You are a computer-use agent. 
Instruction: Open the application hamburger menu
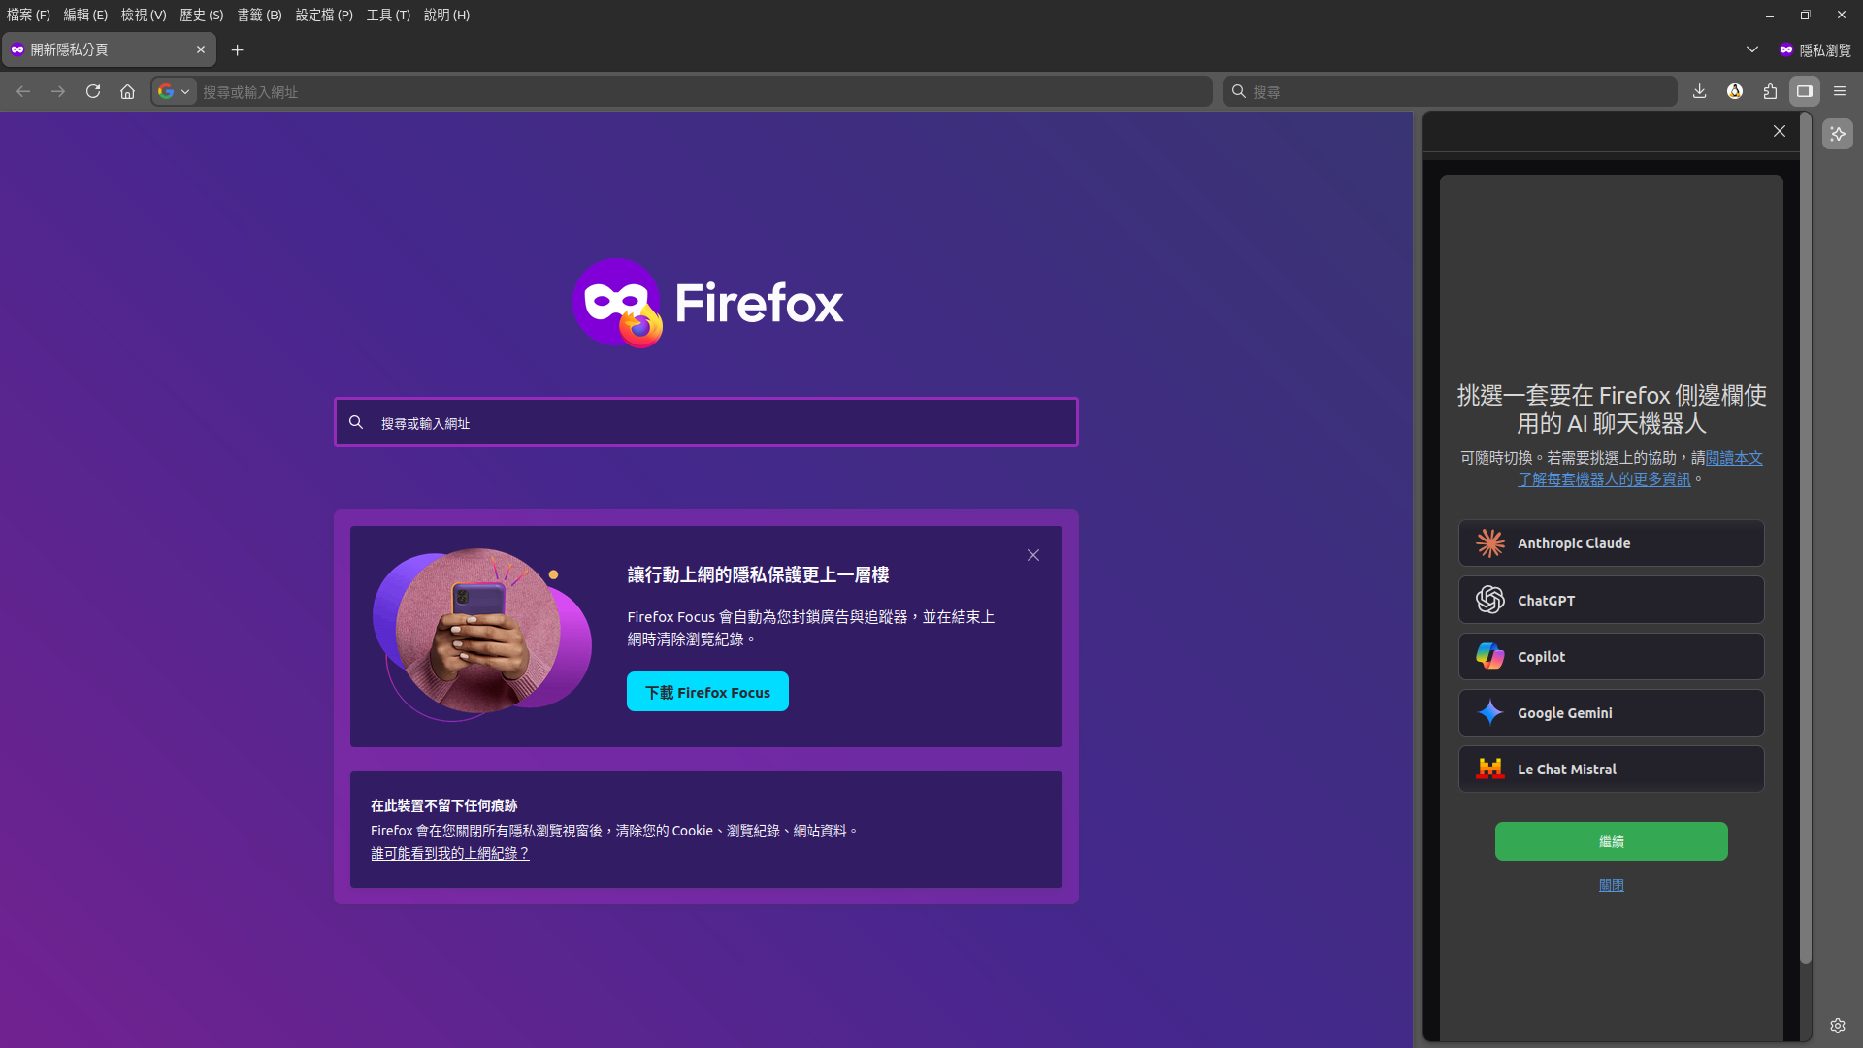tap(1840, 91)
